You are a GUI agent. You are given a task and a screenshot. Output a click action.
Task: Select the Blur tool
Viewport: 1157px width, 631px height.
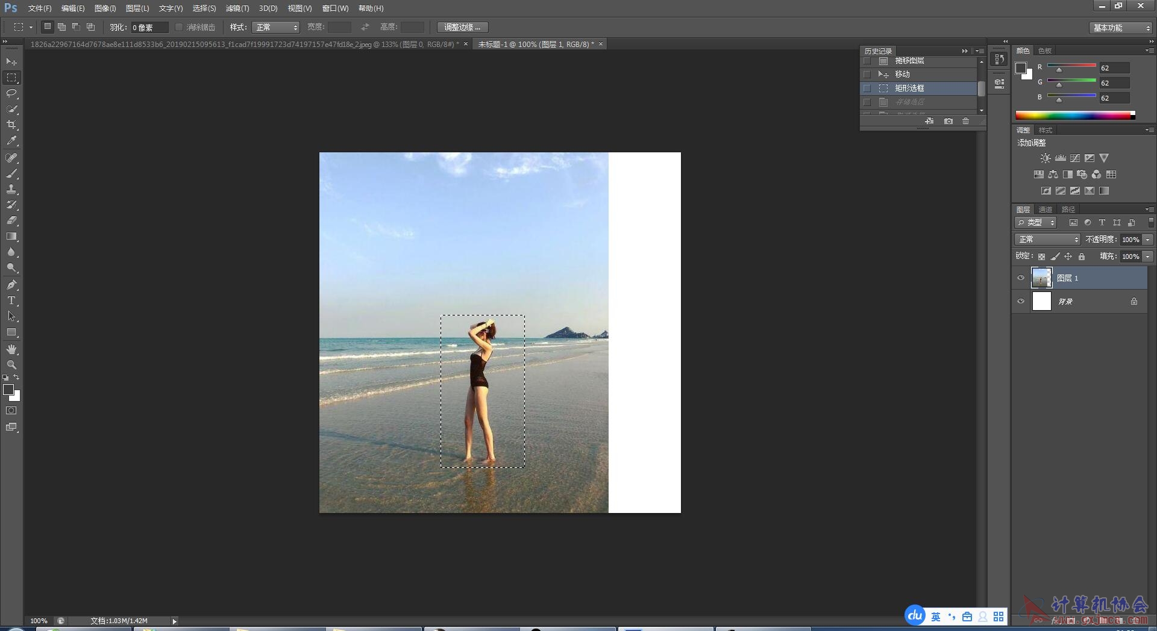point(11,252)
